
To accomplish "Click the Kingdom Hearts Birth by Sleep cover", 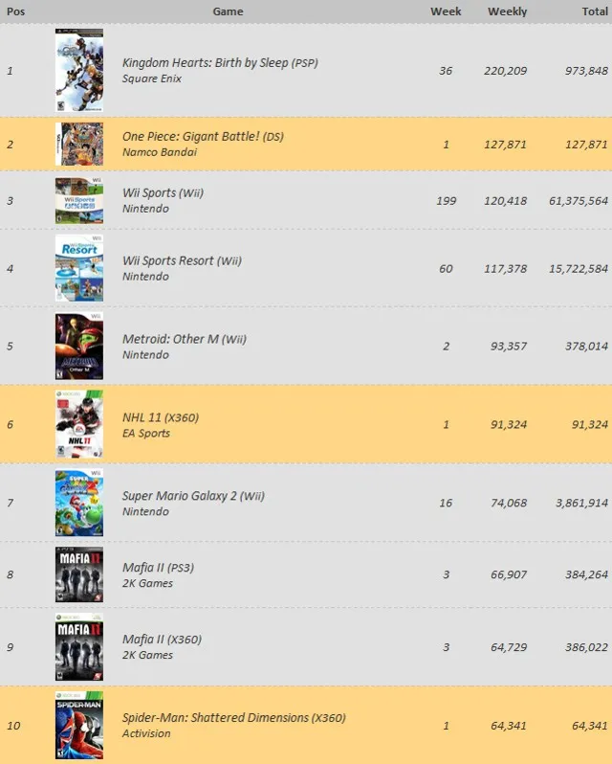I will pyautogui.click(x=79, y=70).
